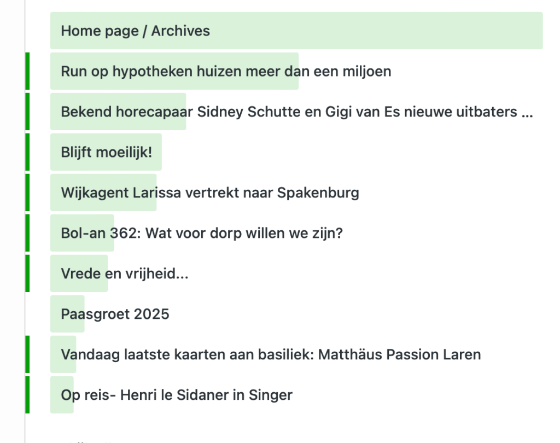Click green indicator left of 'Bol-an 362'
Image resolution: width=560 pixels, height=443 pixels.
click(27, 233)
